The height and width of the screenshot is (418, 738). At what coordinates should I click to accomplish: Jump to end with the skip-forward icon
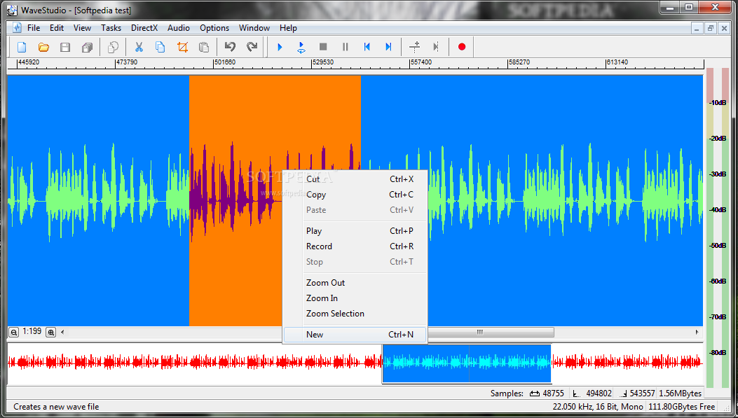click(x=388, y=47)
